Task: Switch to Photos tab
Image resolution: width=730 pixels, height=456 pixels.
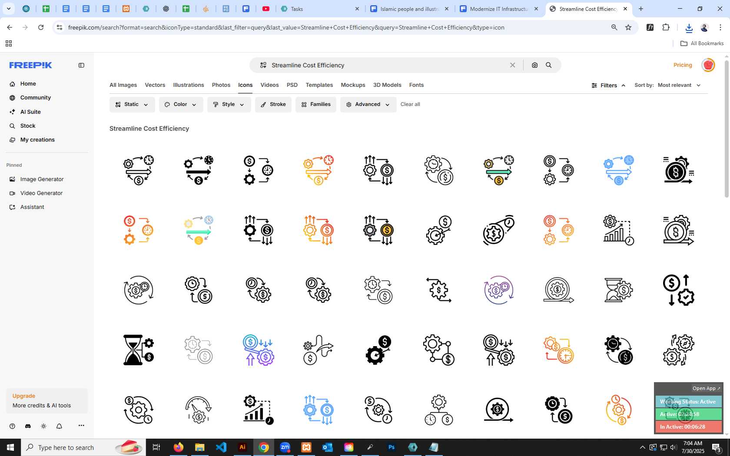Action: (221, 85)
